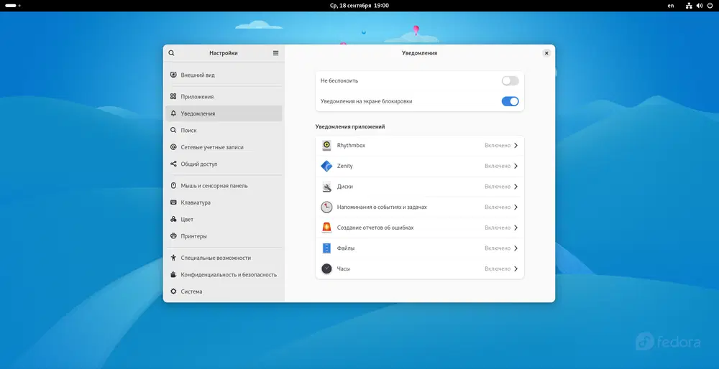
Task: Click the Файлы app icon
Action: coord(326,248)
